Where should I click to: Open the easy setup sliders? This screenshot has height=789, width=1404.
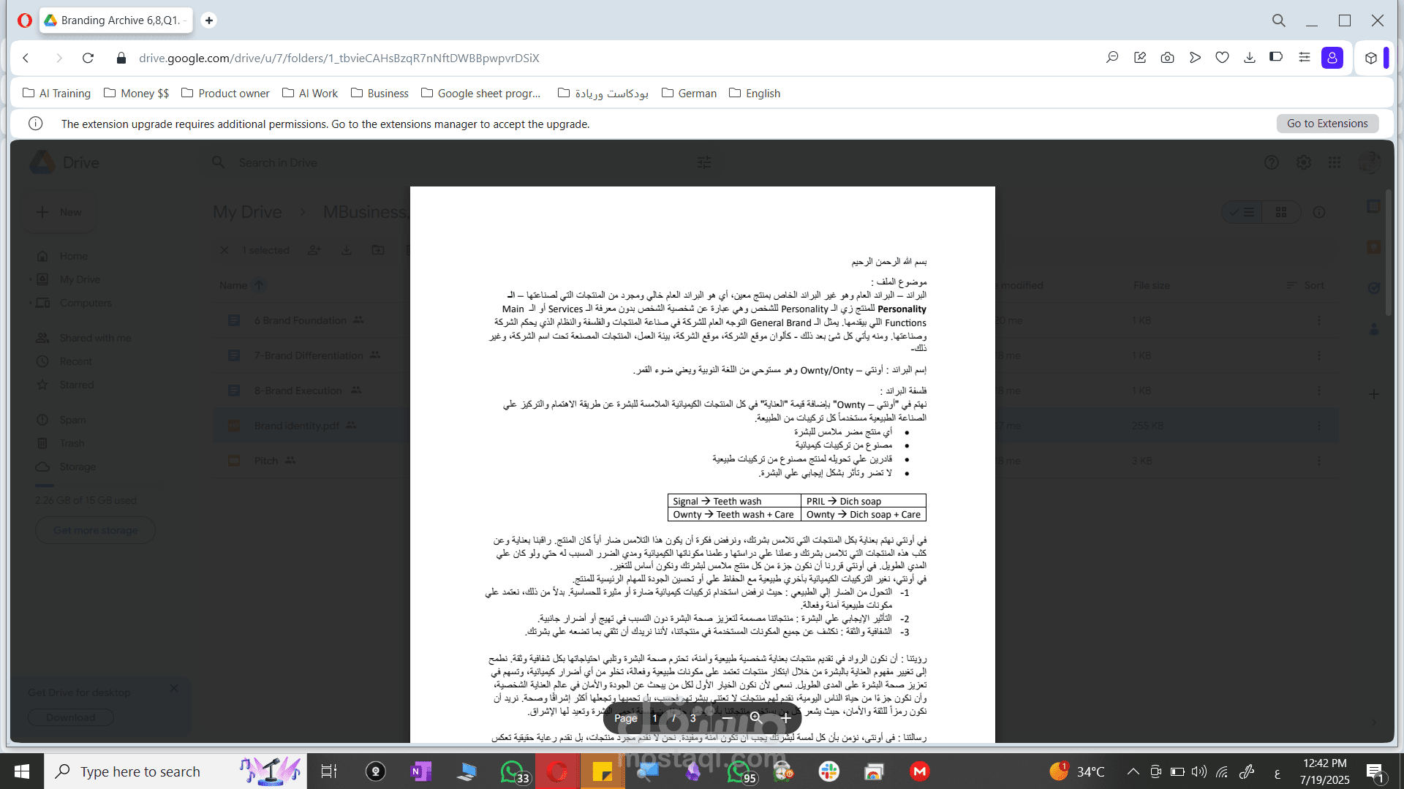(1304, 57)
